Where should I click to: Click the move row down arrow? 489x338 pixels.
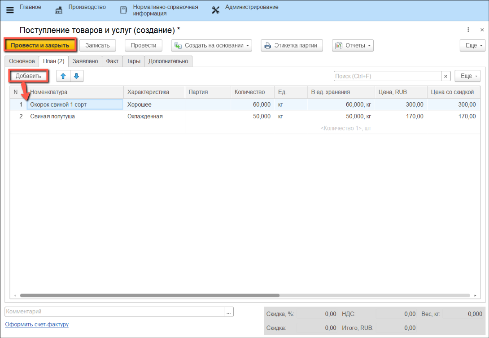pos(76,76)
